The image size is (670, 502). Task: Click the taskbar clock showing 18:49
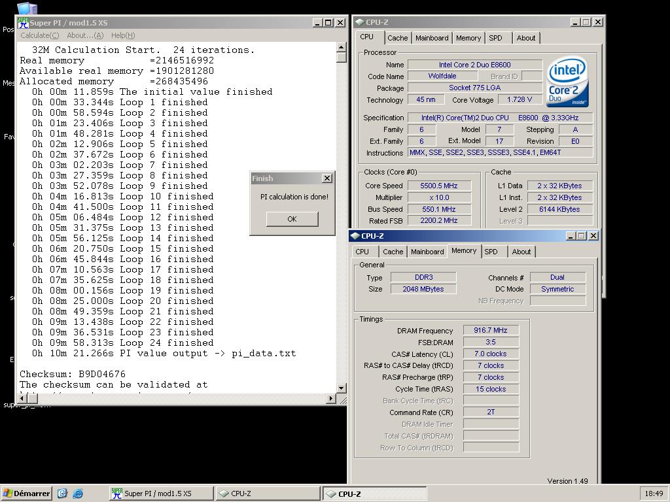654,494
